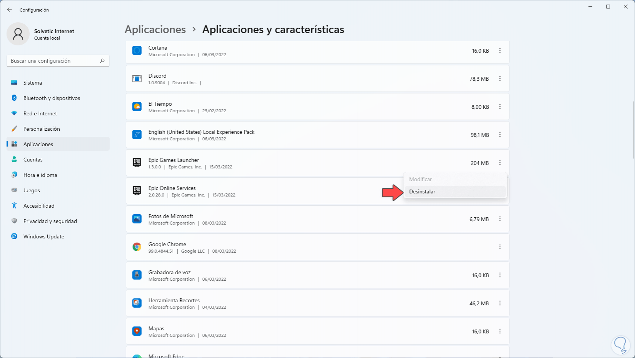The image size is (635, 358).
Task: Open Bluetooth y dispositivos settings
Action: click(58, 98)
